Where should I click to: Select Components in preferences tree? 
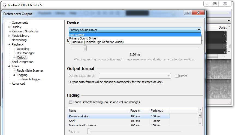coord(20,23)
